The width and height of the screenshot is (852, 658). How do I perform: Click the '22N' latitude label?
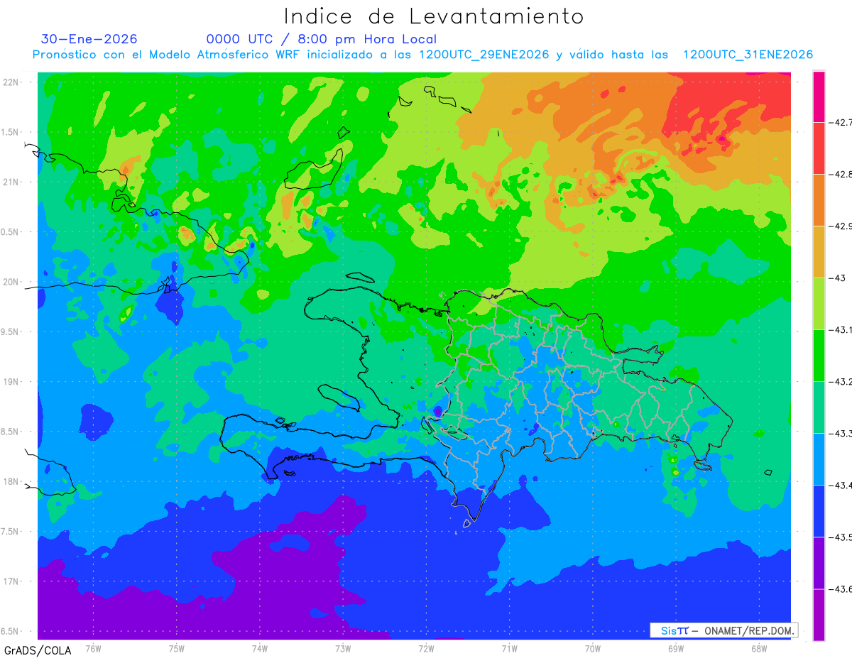coord(11,82)
